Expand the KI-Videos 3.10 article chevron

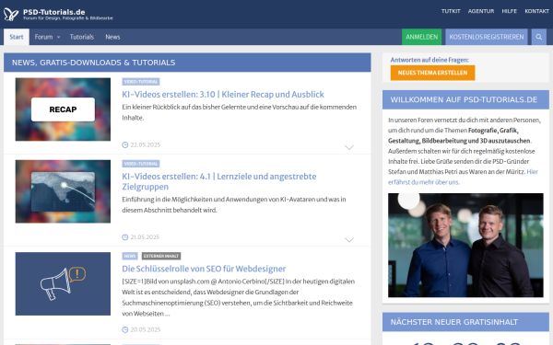pyautogui.click(x=348, y=147)
